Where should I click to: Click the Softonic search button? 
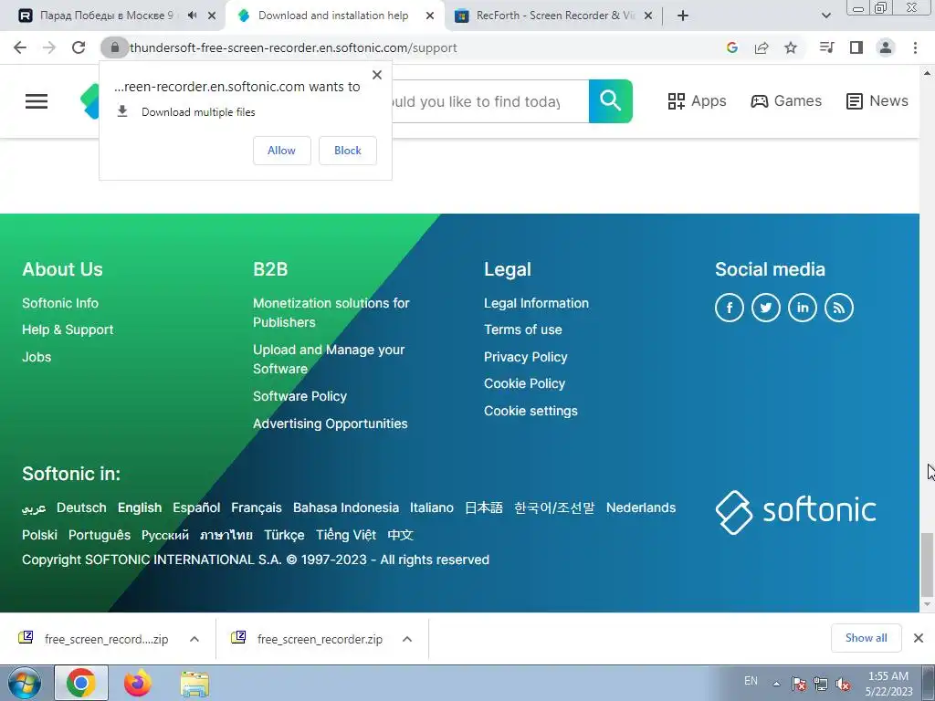click(611, 101)
